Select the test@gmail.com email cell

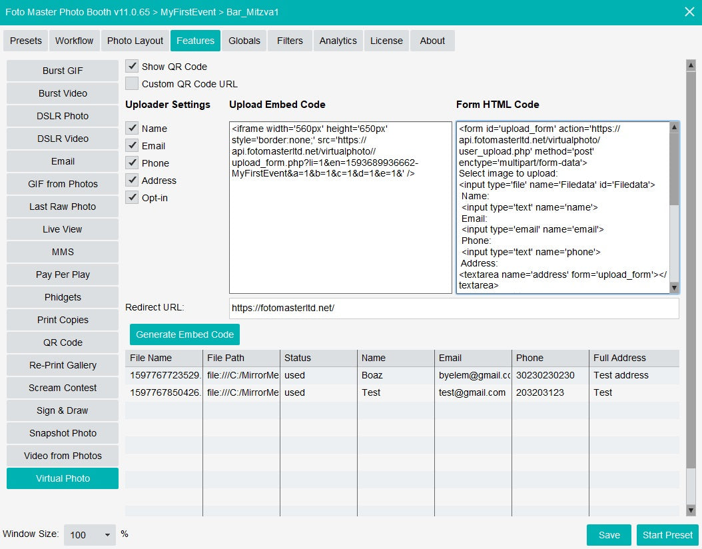tap(473, 392)
